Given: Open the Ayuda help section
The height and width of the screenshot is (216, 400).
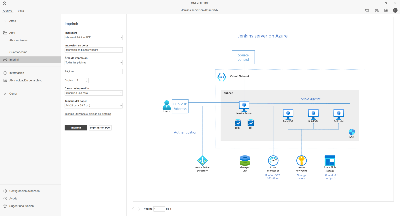Looking at the screenshot, I should [13, 198].
